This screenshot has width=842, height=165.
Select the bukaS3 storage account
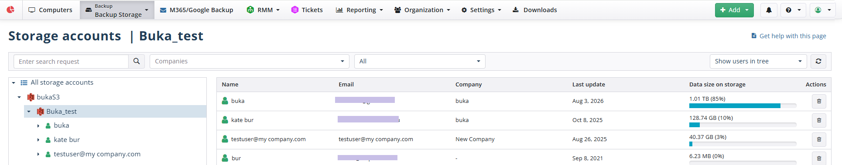point(48,97)
